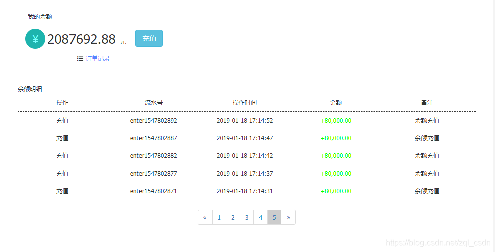Click the 金额 column header

(x=336, y=103)
